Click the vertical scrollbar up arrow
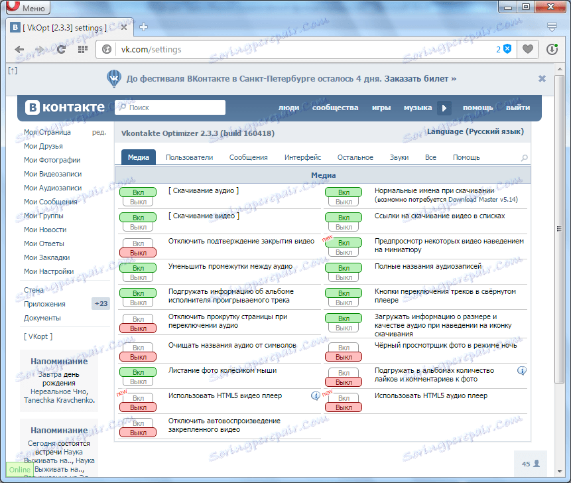Viewport: 571px width, 483px height. (560, 68)
